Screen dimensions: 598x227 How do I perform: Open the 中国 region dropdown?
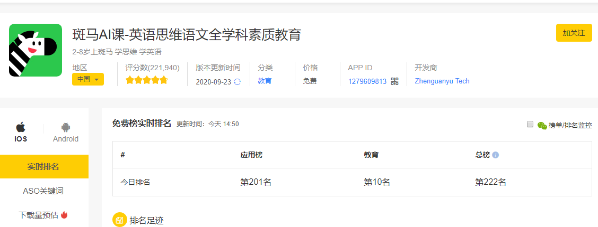[88, 79]
